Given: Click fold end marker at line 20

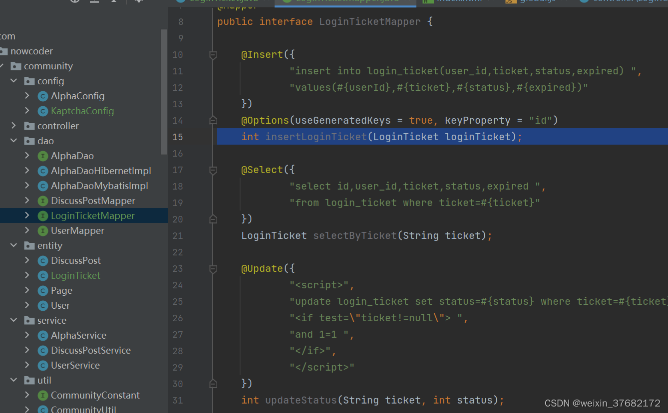Looking at the screenshot, I should point(213,219).
